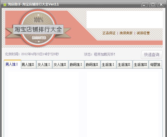167x137 pixels.
Task: Close the 淘店助手 window
Action: coord(161,4)
